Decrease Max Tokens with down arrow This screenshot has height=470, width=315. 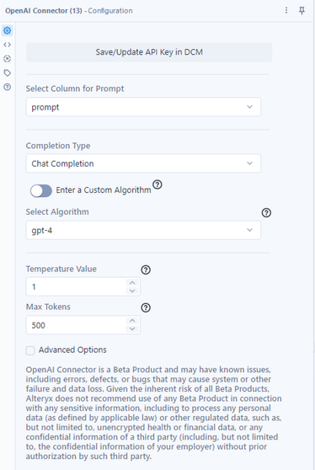[132, 328]
